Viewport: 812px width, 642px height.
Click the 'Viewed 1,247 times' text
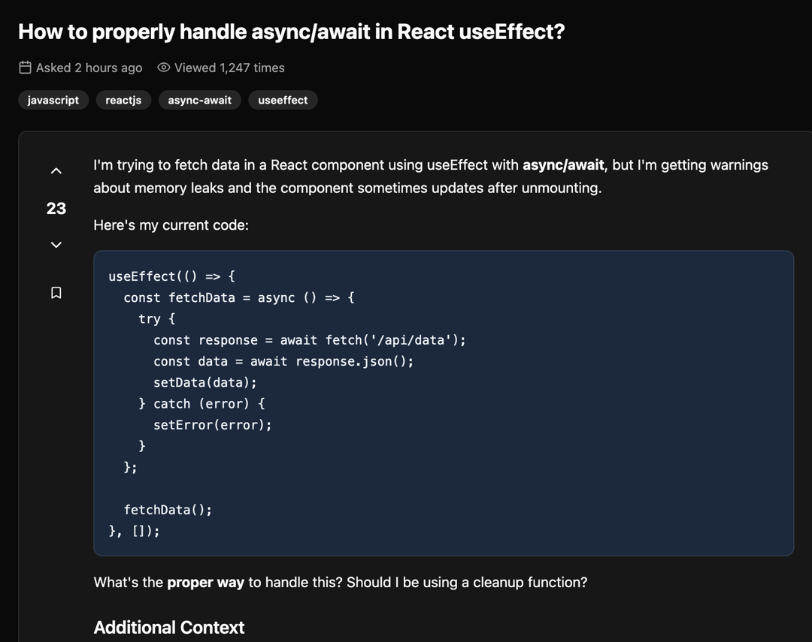tap(229, 68)
